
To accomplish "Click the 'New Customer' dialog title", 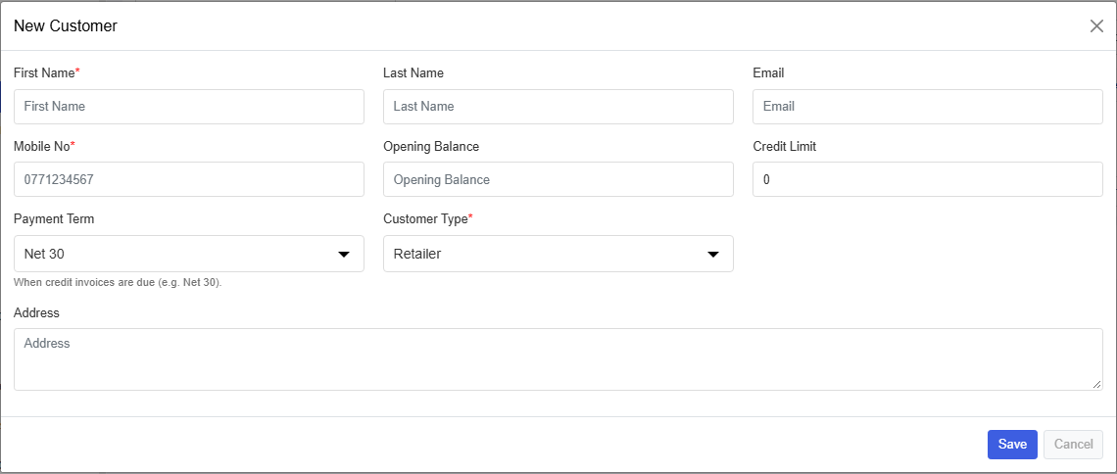I will click(x=66, y=26).
